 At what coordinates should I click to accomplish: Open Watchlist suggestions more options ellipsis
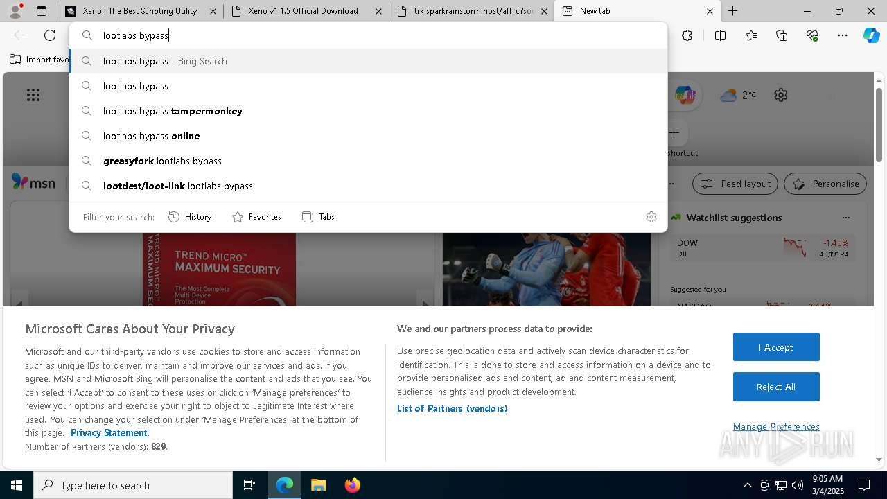[845, 218]
